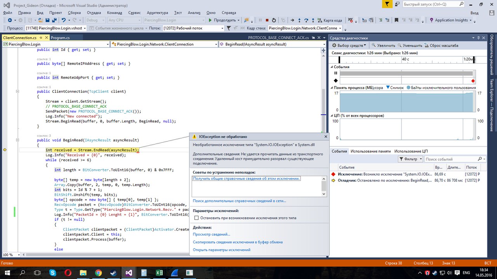Click copy exception details to clipboard link
Viewport: 497px width, 279px height.
(238, 242)
